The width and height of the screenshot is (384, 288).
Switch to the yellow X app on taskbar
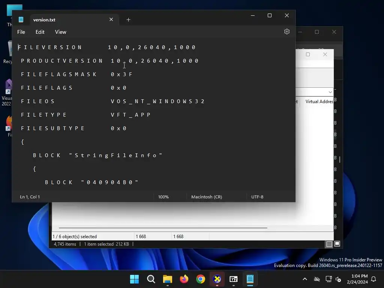217,279
